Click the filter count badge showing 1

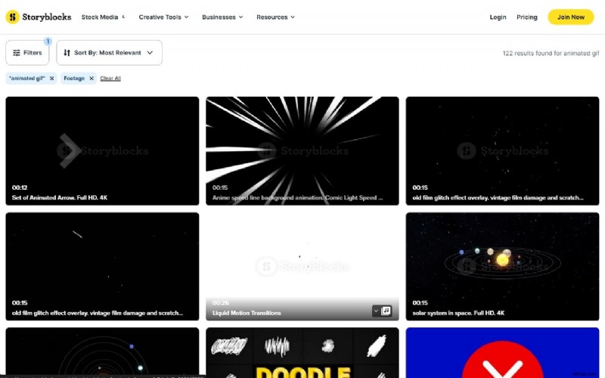(48, 42)
